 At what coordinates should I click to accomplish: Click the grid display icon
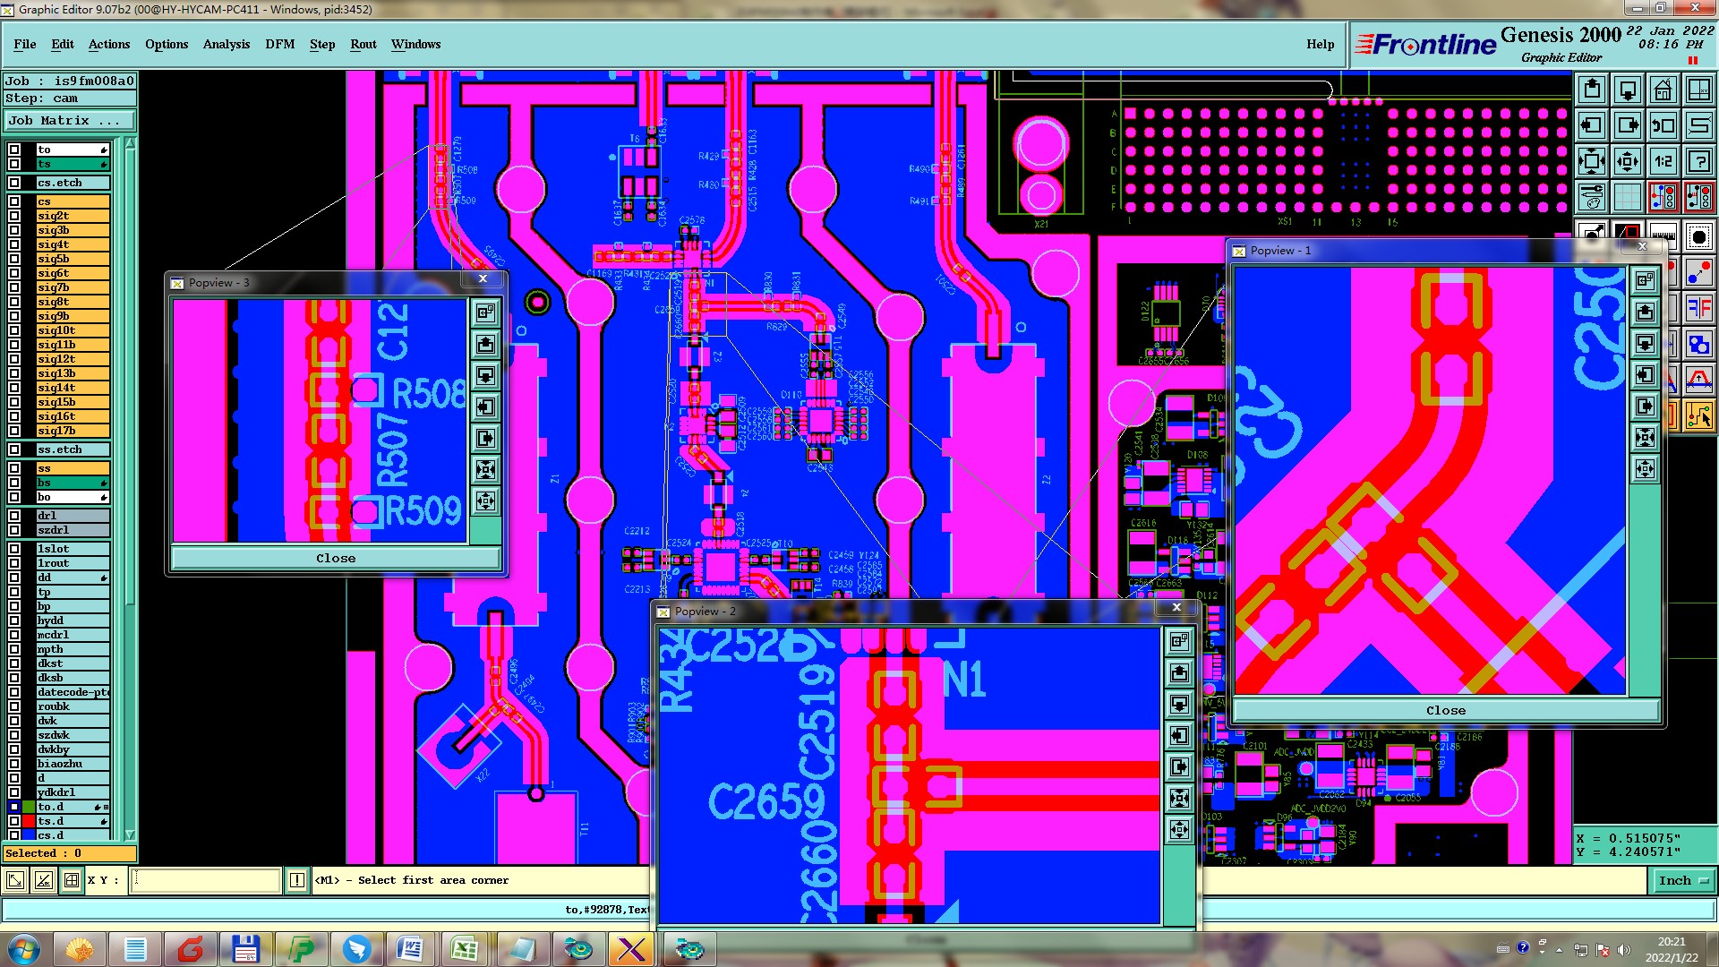[1627, 197]
